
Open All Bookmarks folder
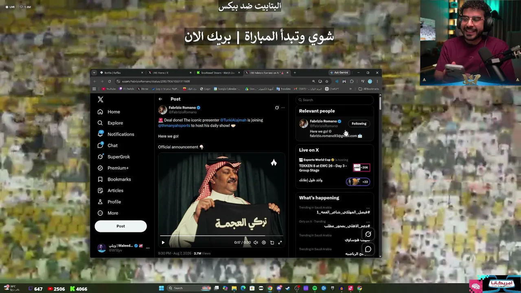[369, 89]
